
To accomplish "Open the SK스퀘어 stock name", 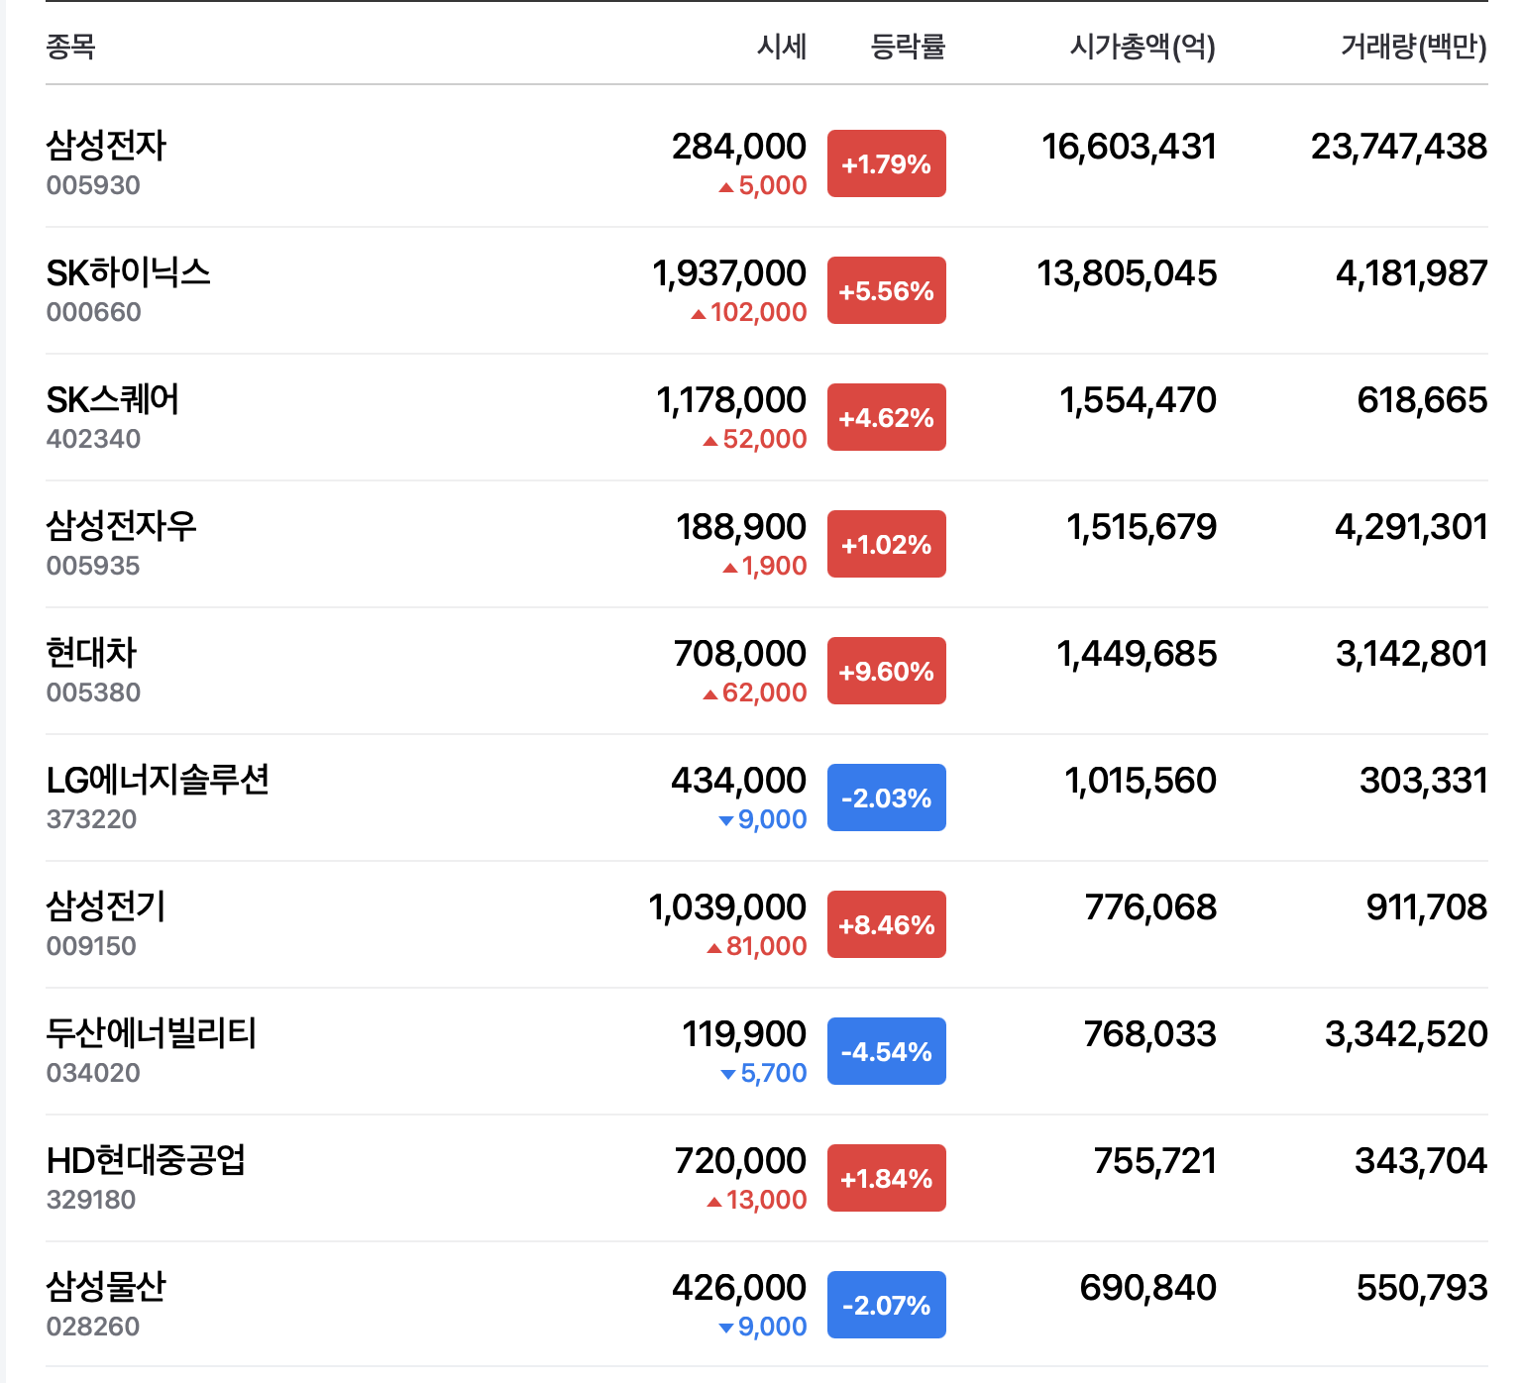I will (x=113, y=399).
